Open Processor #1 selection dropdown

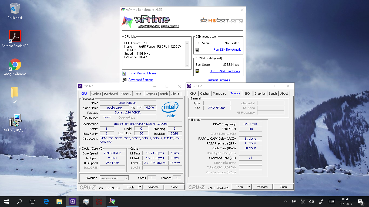(114, 178)
